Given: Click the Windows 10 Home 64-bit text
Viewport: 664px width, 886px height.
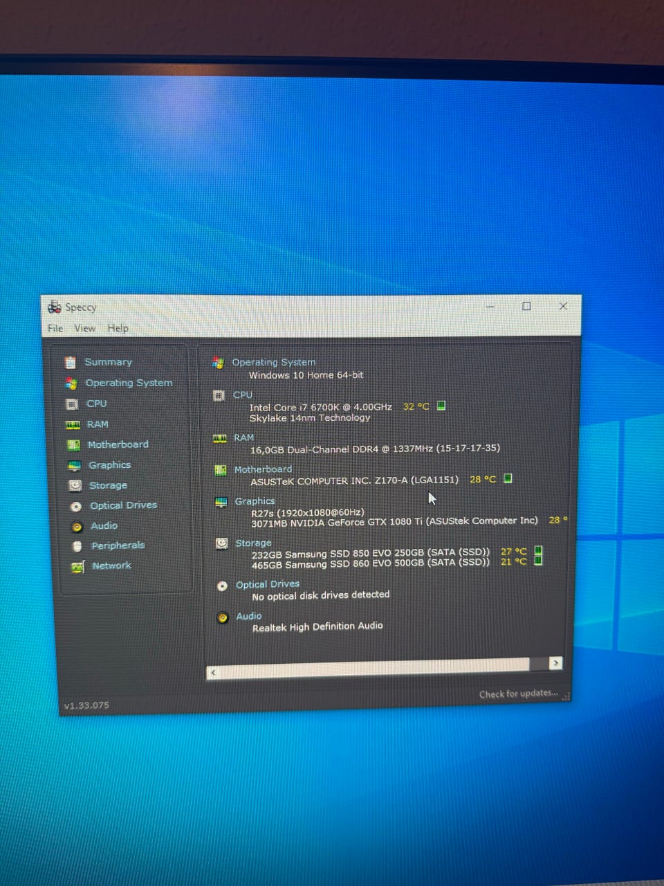Looking at the screenshot, I should tap(306, 375).
